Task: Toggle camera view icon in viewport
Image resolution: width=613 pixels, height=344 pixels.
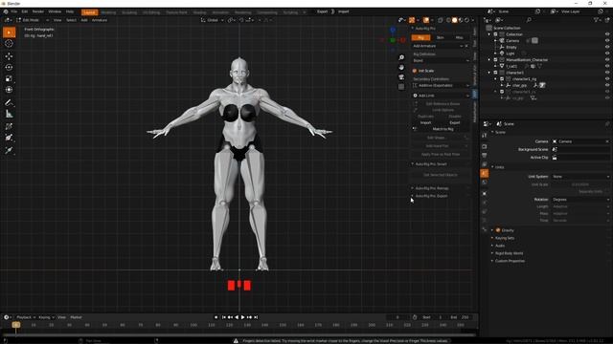Action: (401, 76)
